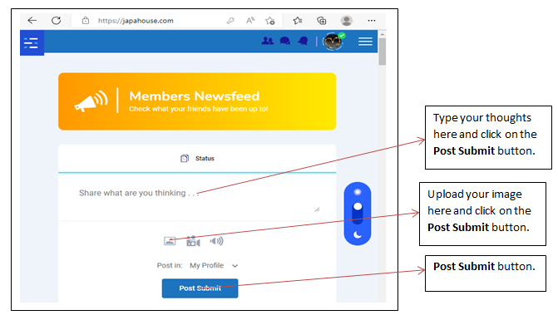Viewport: 558px width, 320px height.
Task: Open the browser collections icon
Action: (x=321, y=21)
